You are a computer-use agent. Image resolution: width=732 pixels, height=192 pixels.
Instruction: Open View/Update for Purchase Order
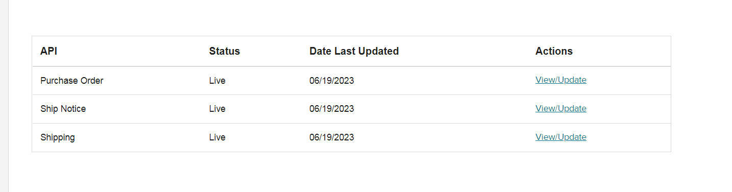click(x=560, y=80)
